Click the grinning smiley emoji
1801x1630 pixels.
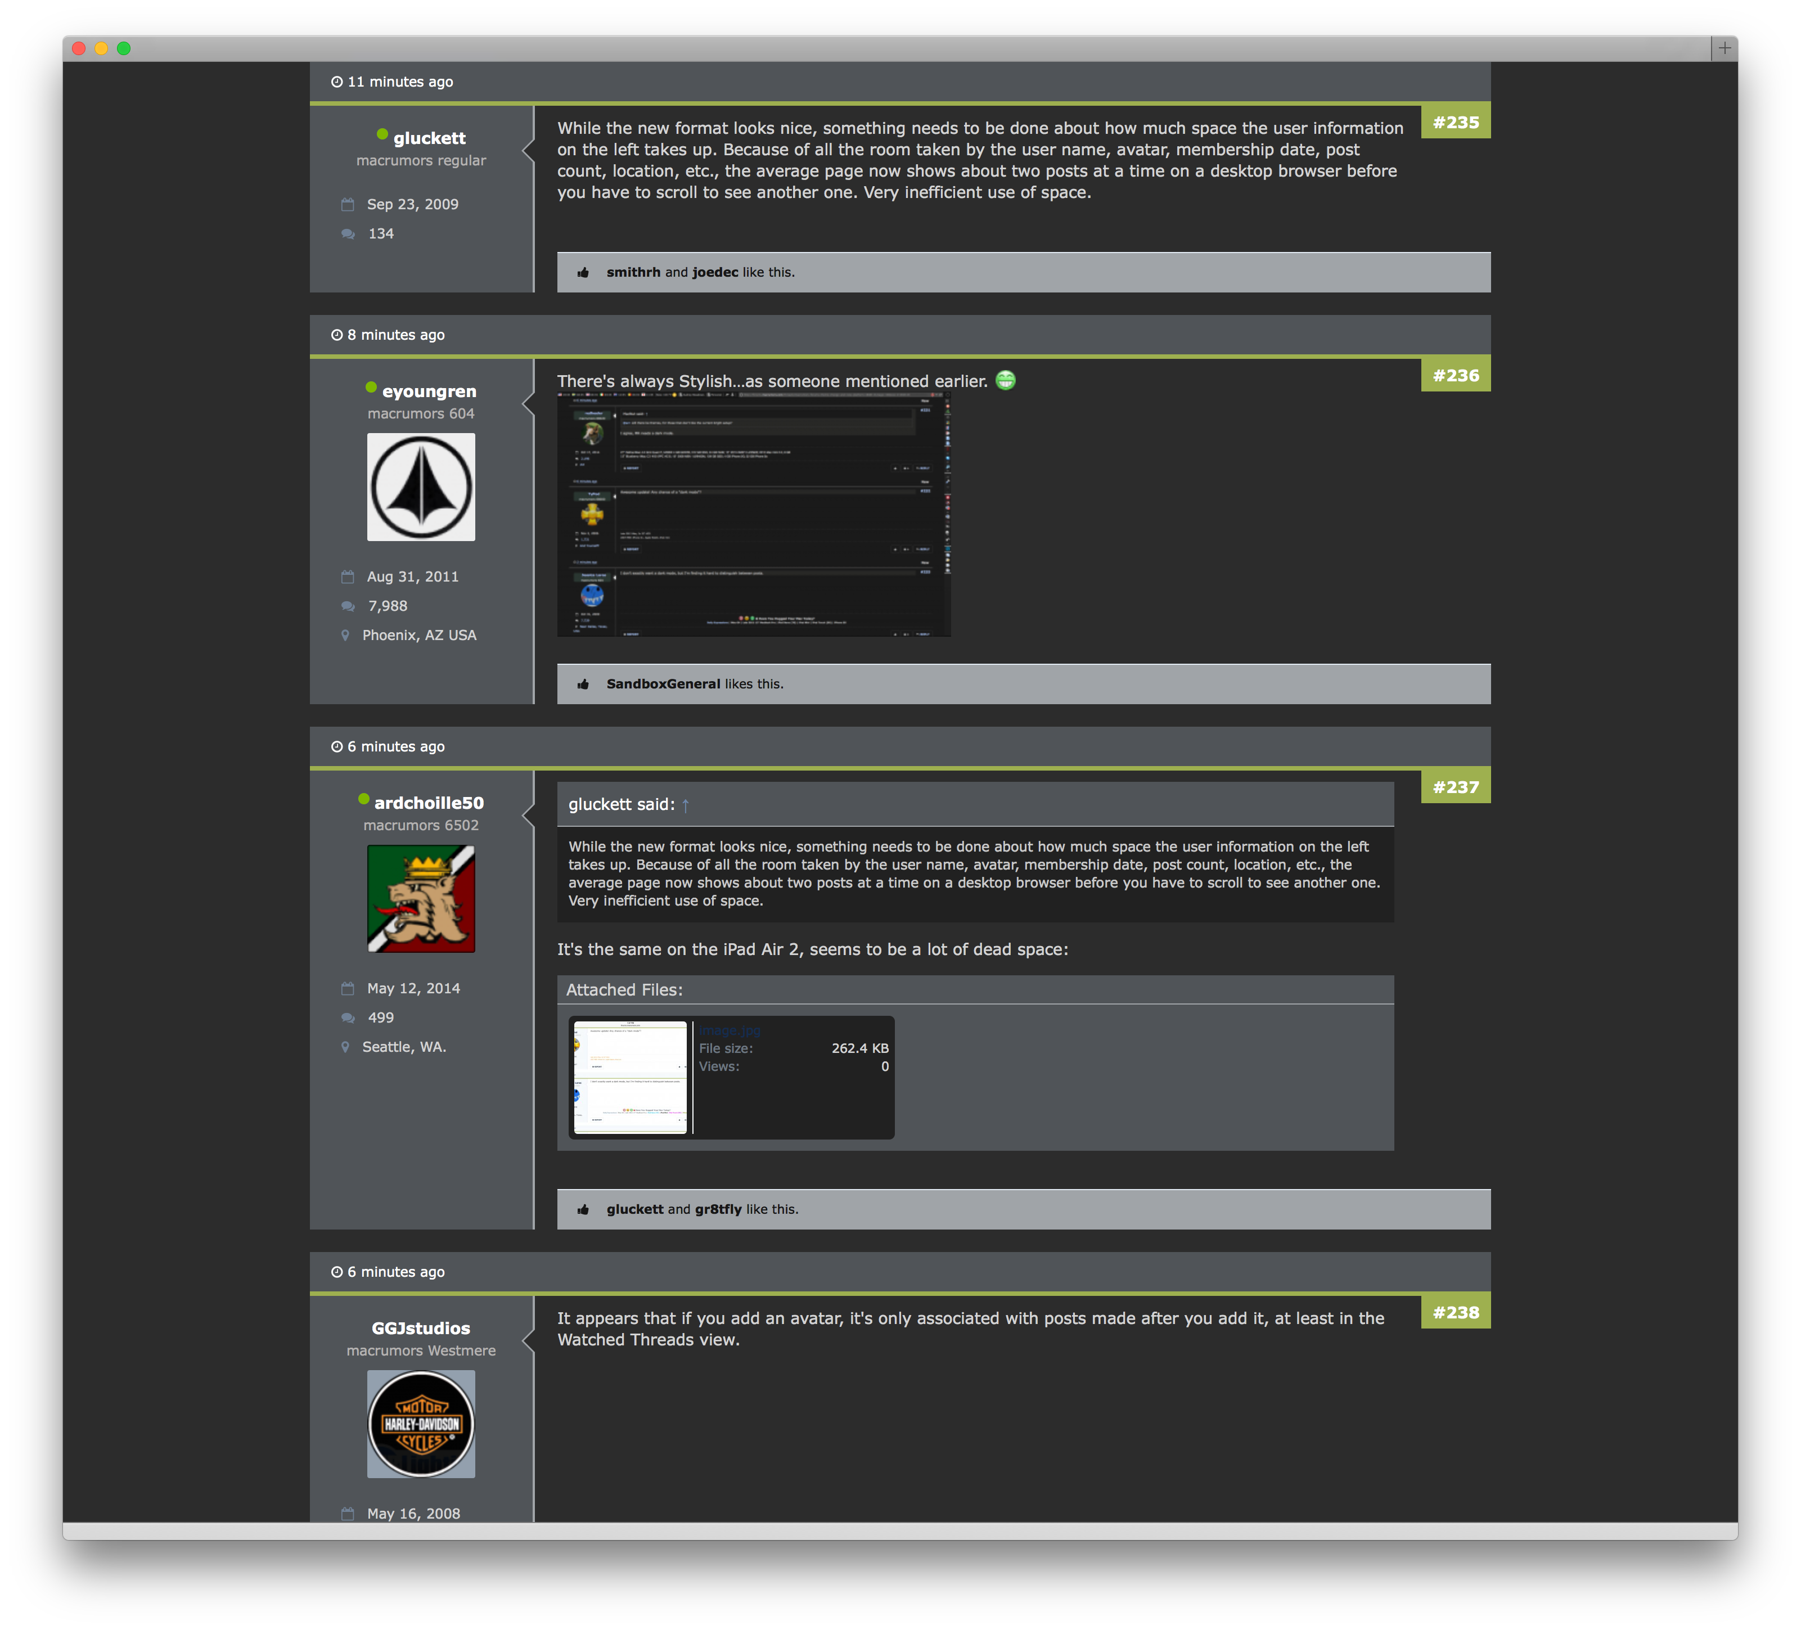[x=1005, y=380]
